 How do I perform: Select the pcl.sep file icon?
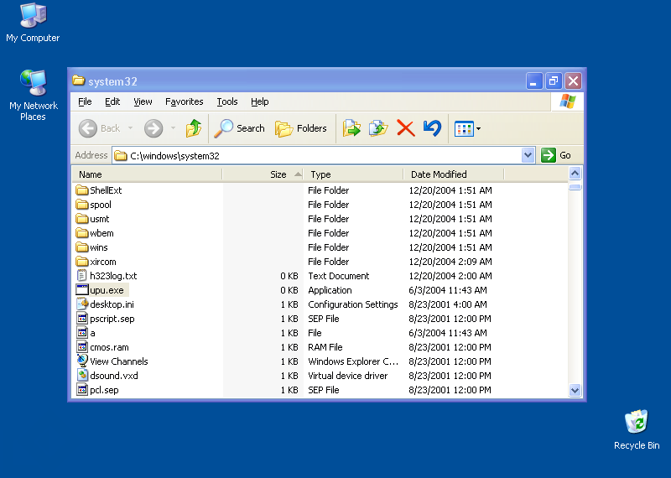[81, 390]
